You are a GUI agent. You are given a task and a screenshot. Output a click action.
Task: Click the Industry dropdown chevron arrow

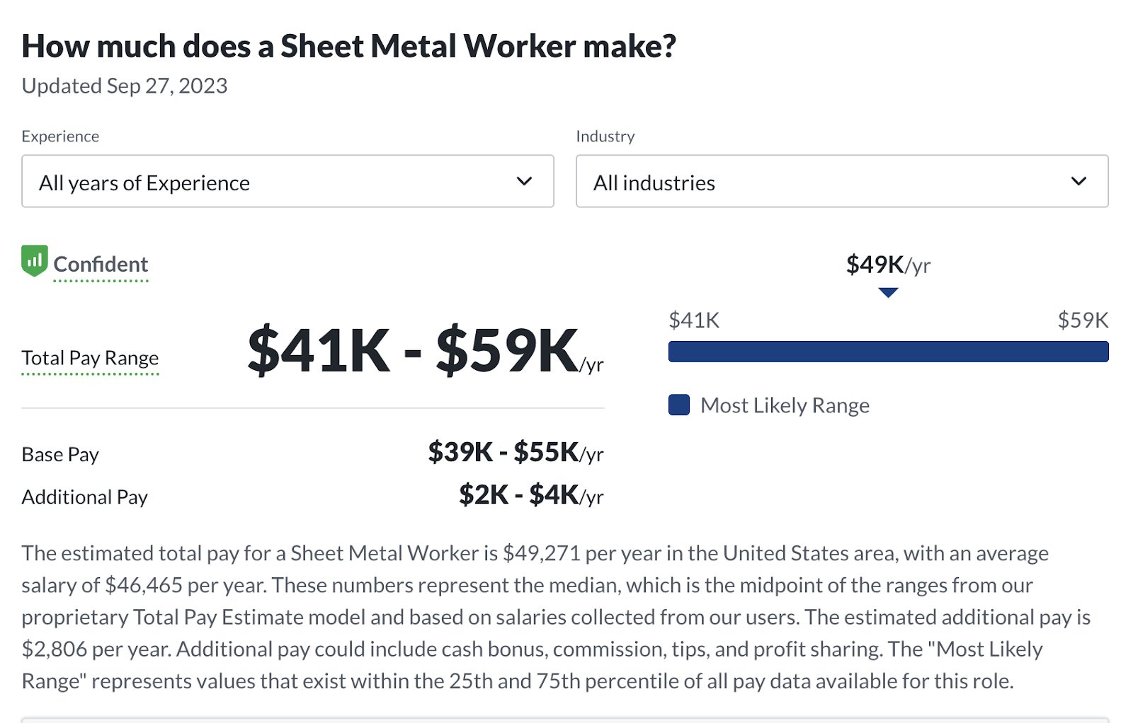[1078, 181]
